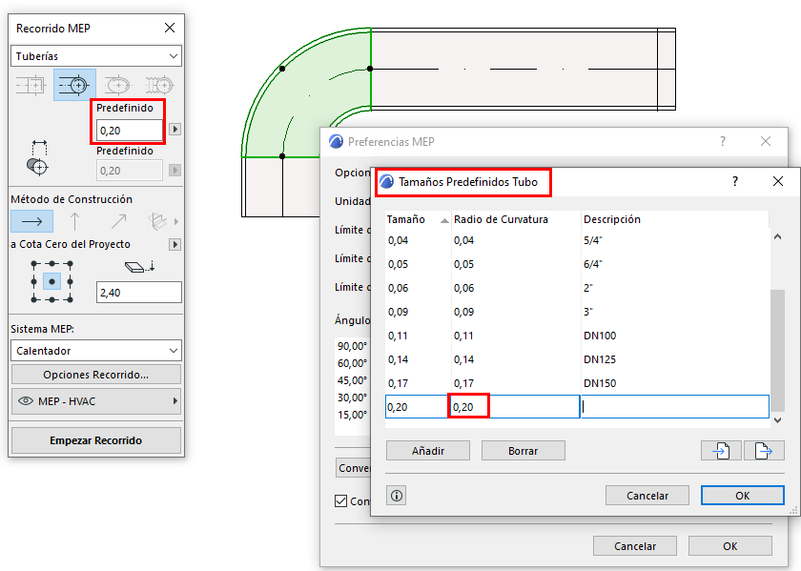Click the Opciones Recorrido... button
Viewport: 801px width, 571px height.
[96, 375]
